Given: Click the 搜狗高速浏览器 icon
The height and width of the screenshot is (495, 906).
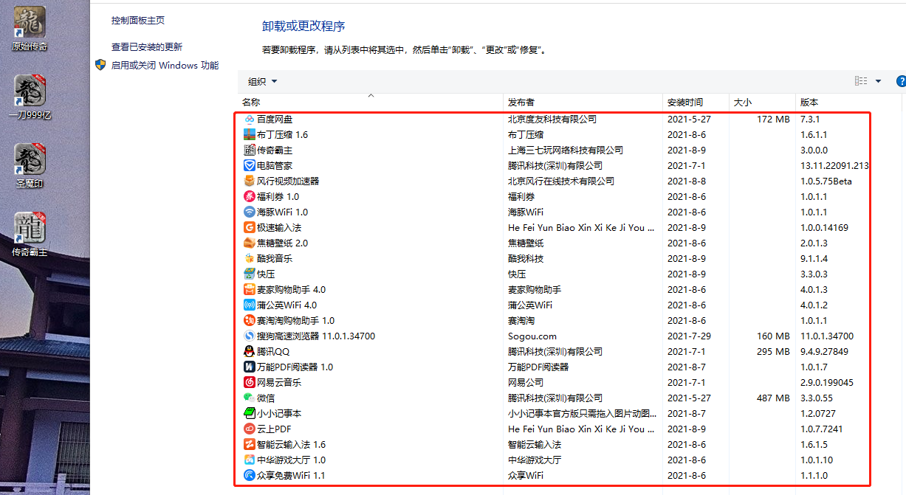Looking at the screenshot, I should click(x=249, y=336).
